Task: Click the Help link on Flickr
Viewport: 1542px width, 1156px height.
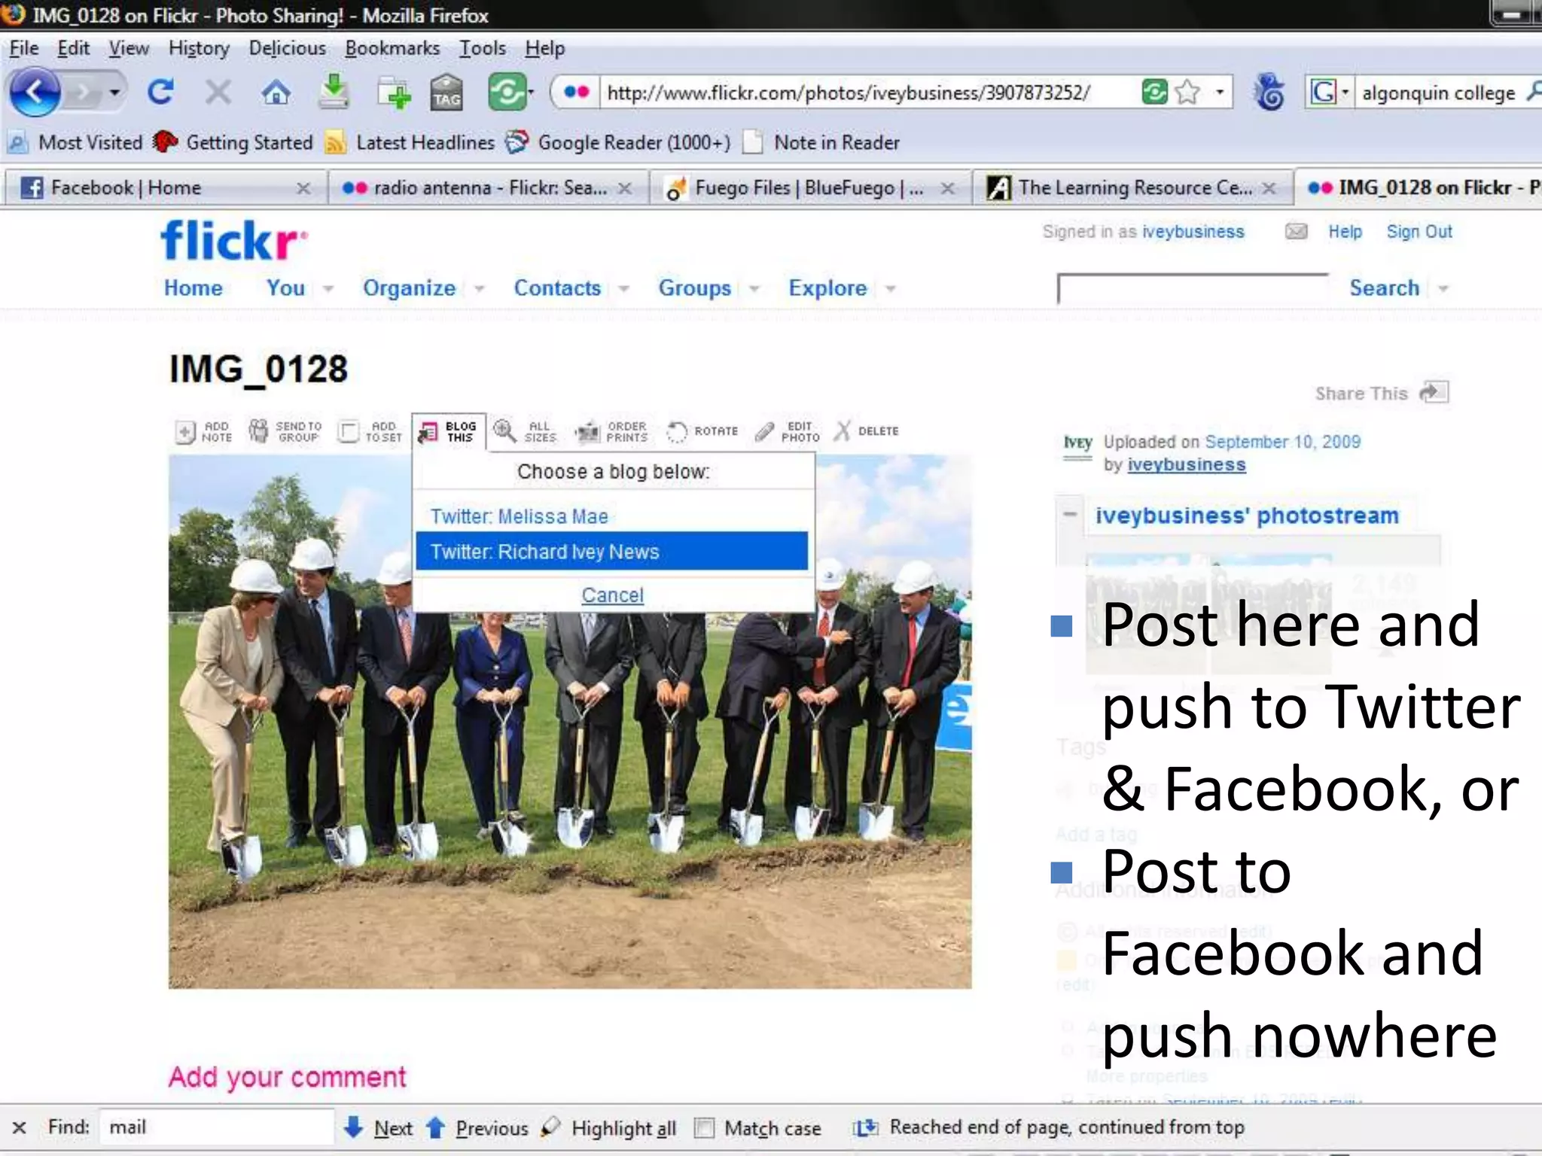Action: point(1345,232)
